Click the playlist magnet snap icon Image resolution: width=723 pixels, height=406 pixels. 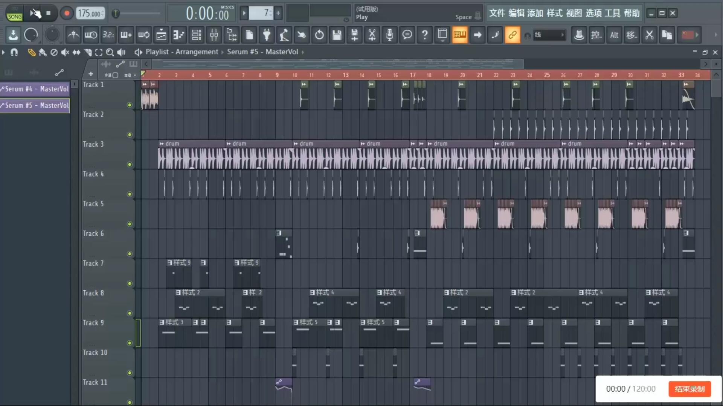(14, 52)
